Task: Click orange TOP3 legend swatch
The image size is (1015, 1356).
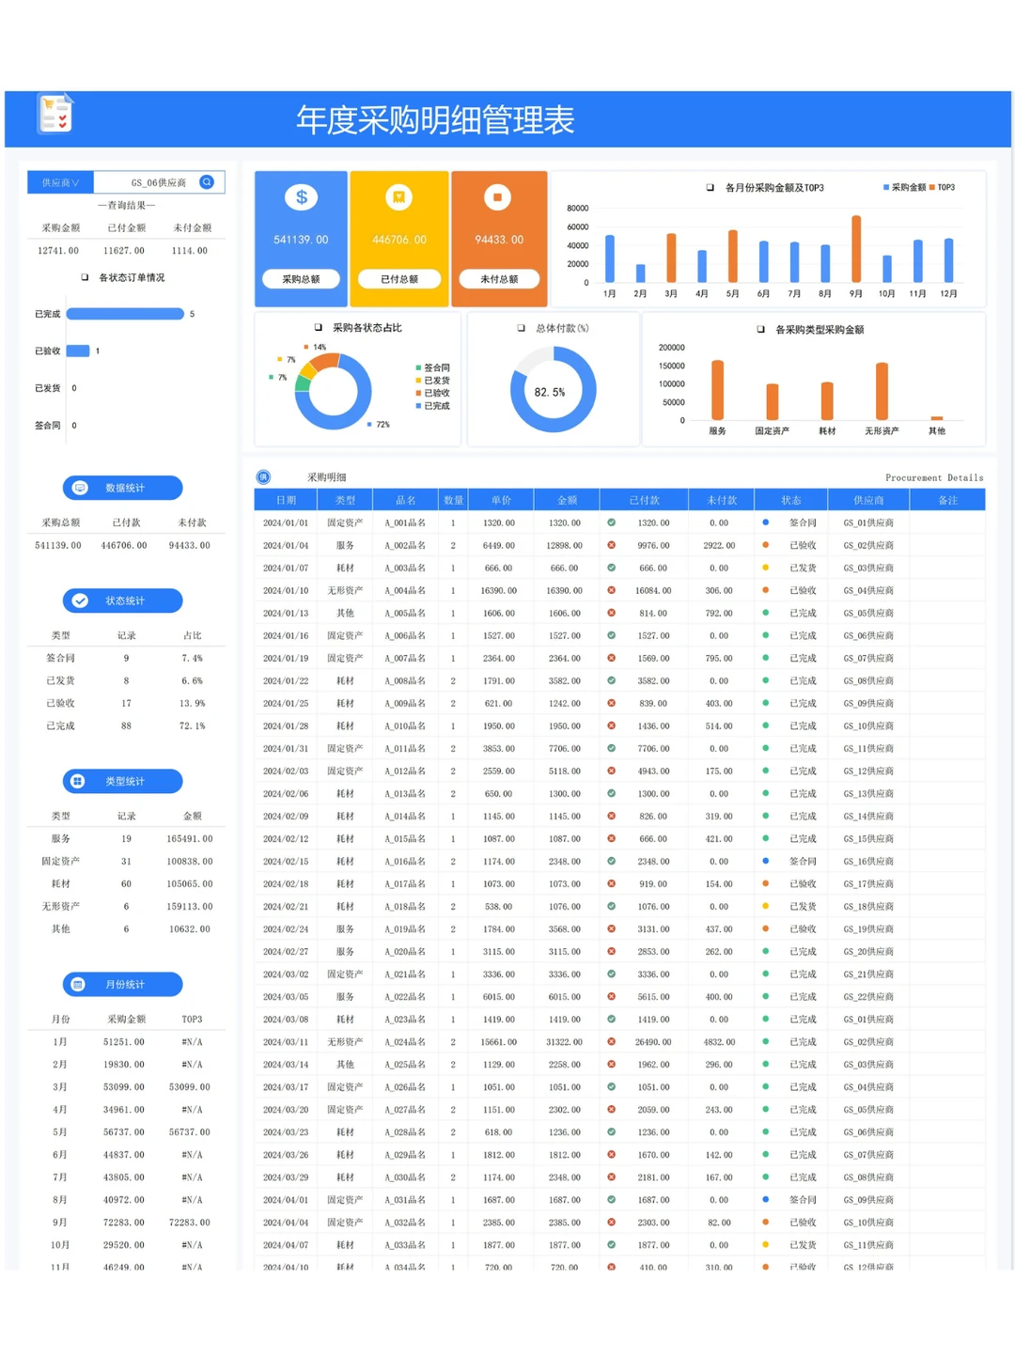Action: point(932,188)
